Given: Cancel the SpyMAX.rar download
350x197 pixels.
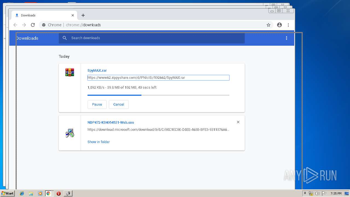Looking at the screenshot, I should (119, 104).
